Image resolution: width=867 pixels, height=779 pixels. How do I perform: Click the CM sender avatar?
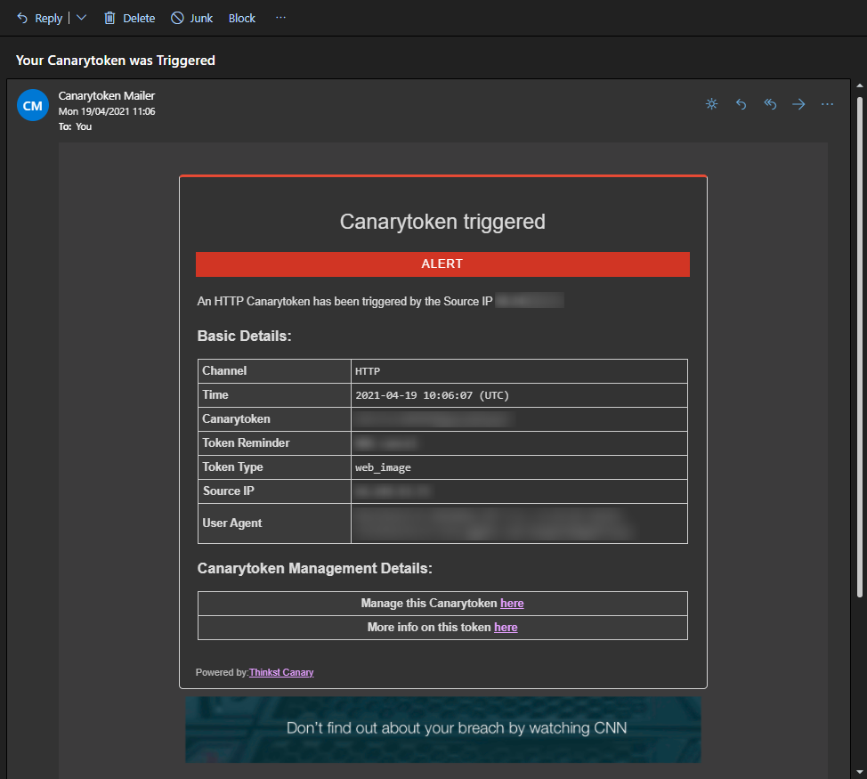[33, 106]
